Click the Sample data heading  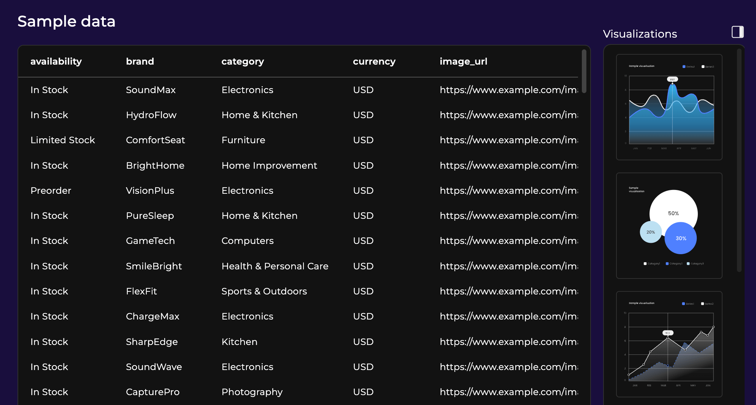point(67,21)
